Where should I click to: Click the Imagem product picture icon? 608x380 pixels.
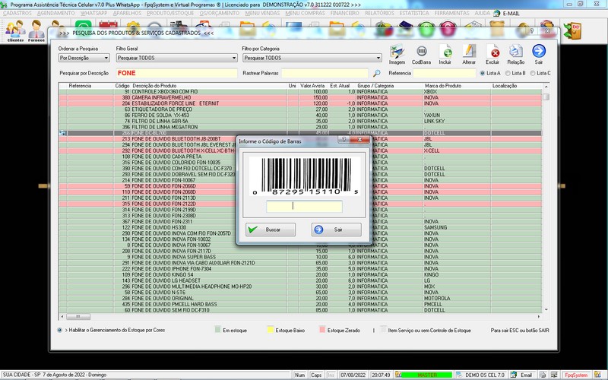coord(397,54)
